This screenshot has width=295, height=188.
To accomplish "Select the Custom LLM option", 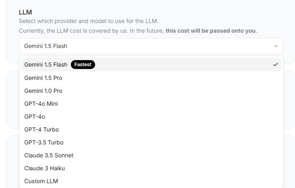I will 41,181.
